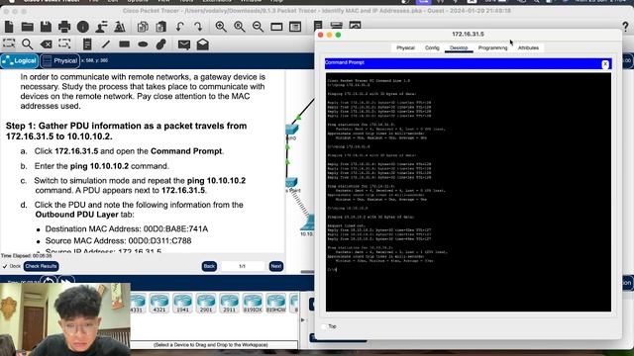The image size is (634, 356).
Task: Toggle the Dock checkbox in instructions
Action: point(5,266)
